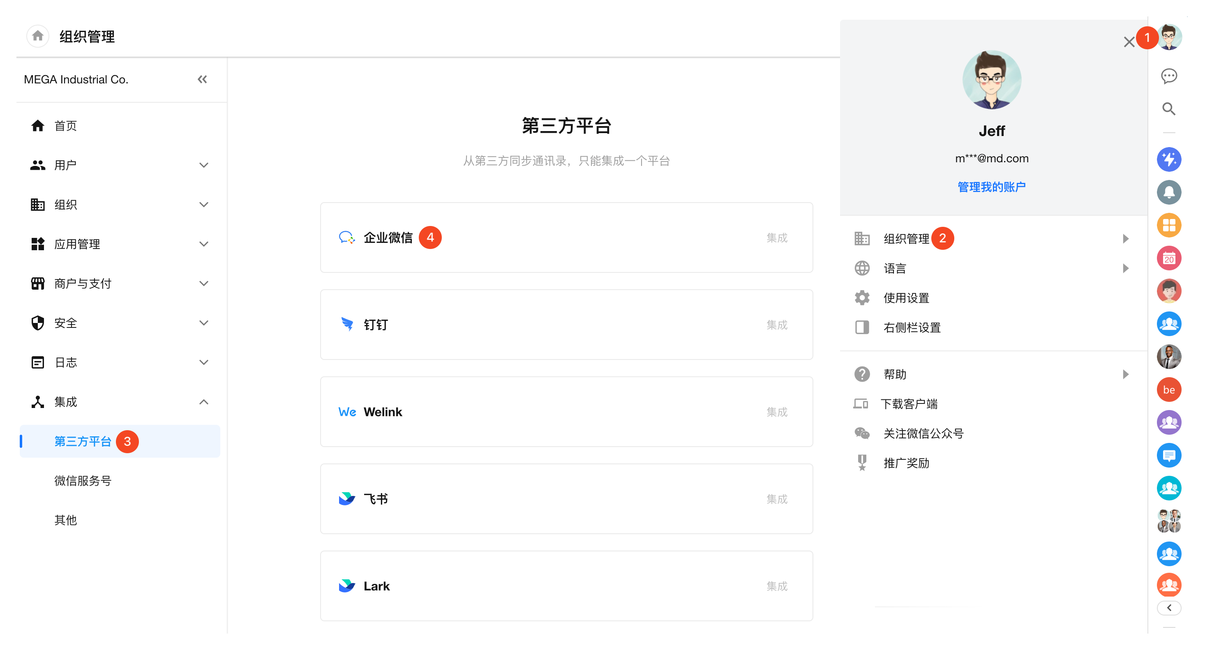Click 集成 button for 钉钉
This screenshot has height=650, width=1205.
coord(776,325)
